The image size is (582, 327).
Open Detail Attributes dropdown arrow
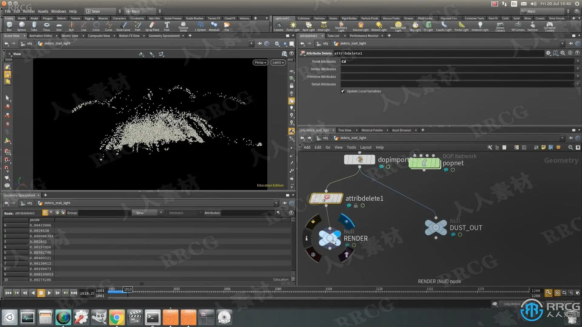tap(578, 84)
